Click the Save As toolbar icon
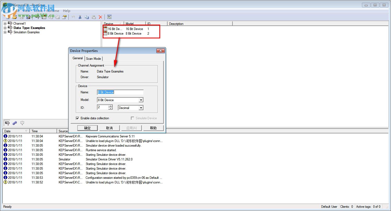Viewport: 391px width, 211px height. click(28, 17)
